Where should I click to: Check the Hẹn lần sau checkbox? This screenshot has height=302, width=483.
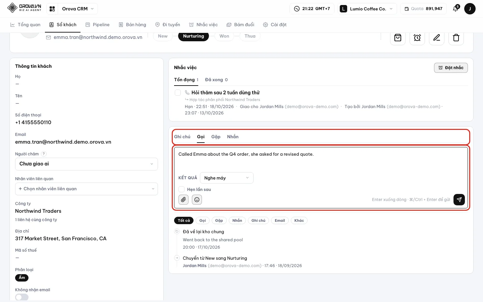click(181, 189)
